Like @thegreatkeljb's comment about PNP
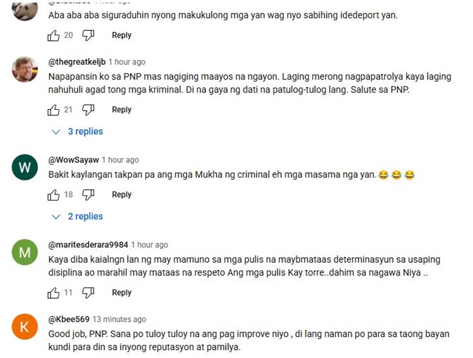 tap(54, 110)
